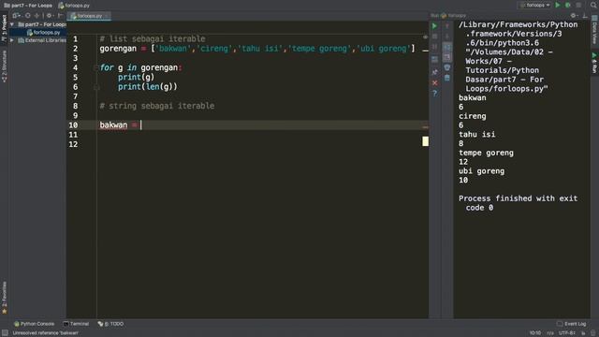
Task: Click 'tempe goreng' in the console output
Action: (486, 153)
